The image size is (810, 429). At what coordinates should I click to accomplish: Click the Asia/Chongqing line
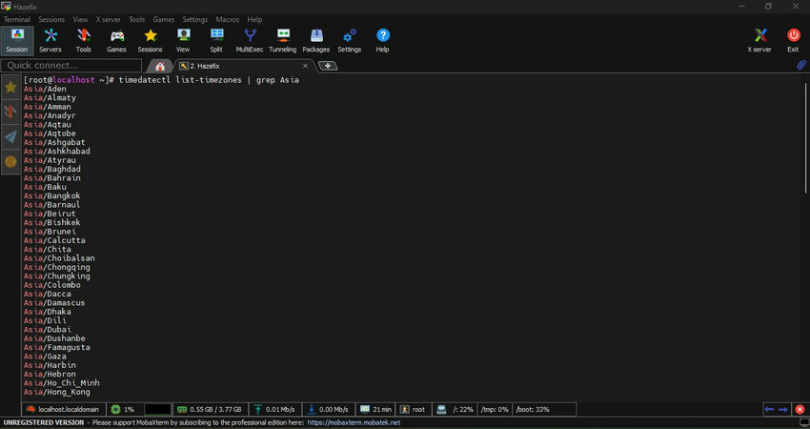click(57, 267)
